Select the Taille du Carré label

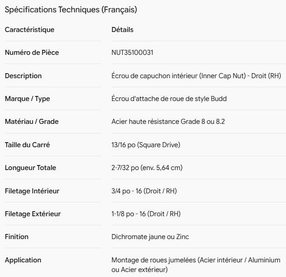pyautogui.click(x=27, y=145)
